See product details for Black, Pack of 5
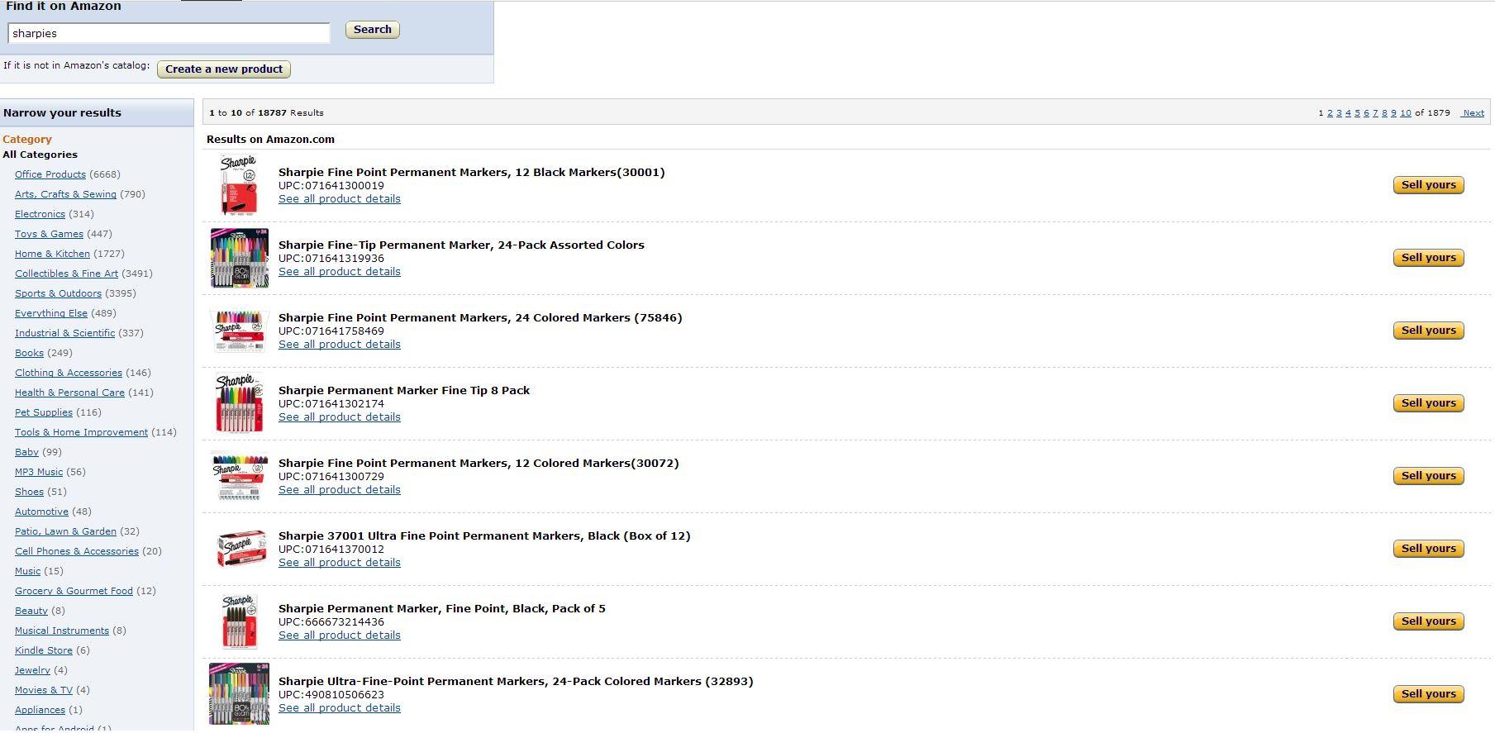The height and width of the screenshot is (733, 1495). pyautogui.click(x=340, y=635)
